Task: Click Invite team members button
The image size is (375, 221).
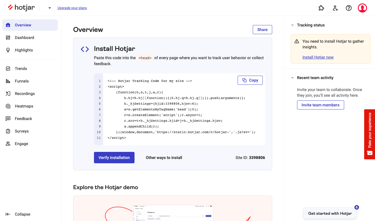Action: point(320,105)
